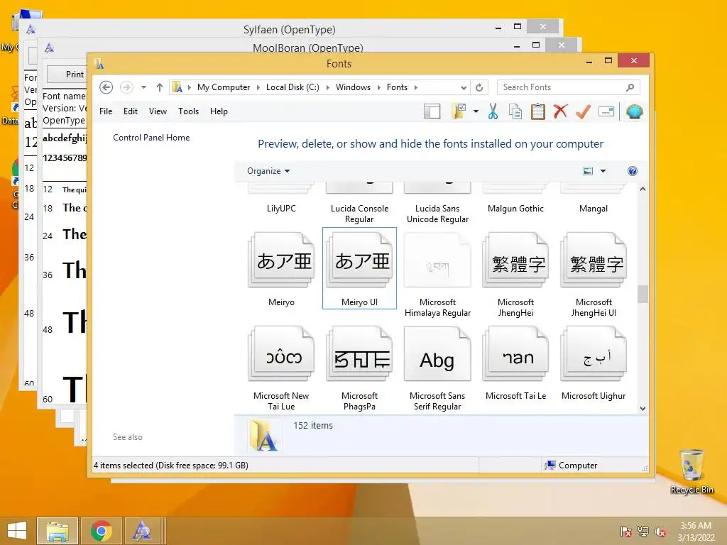Open the Recycle Bin desktop icon
Screen dimensions: 727x545
692,471
